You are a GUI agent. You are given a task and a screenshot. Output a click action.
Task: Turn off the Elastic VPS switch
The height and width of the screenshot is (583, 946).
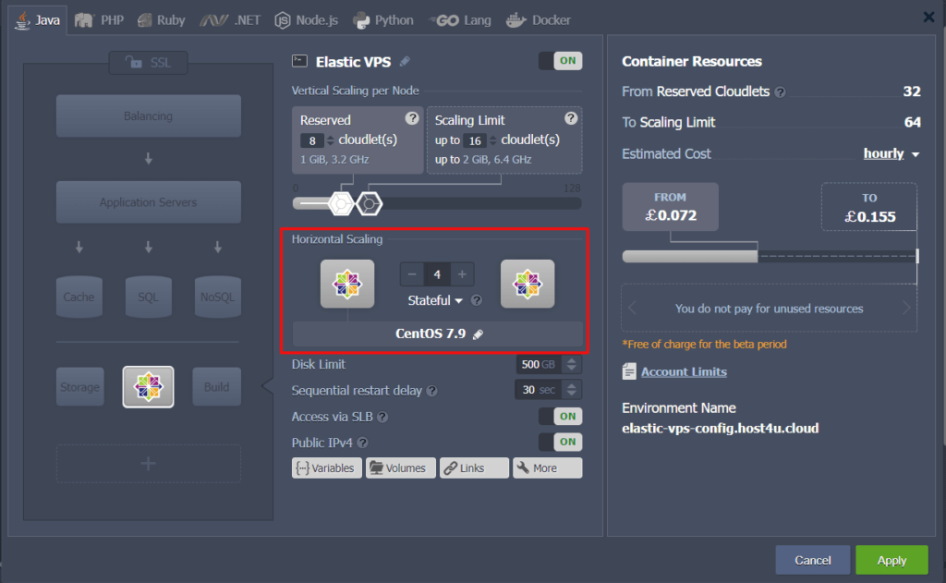561,61
